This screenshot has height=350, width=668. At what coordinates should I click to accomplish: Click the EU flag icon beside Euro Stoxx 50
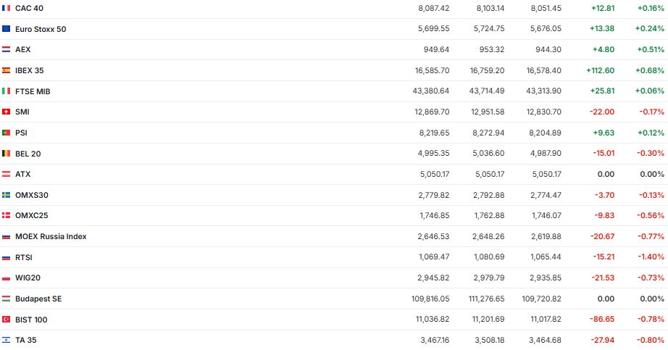click(x=7, y=29)
